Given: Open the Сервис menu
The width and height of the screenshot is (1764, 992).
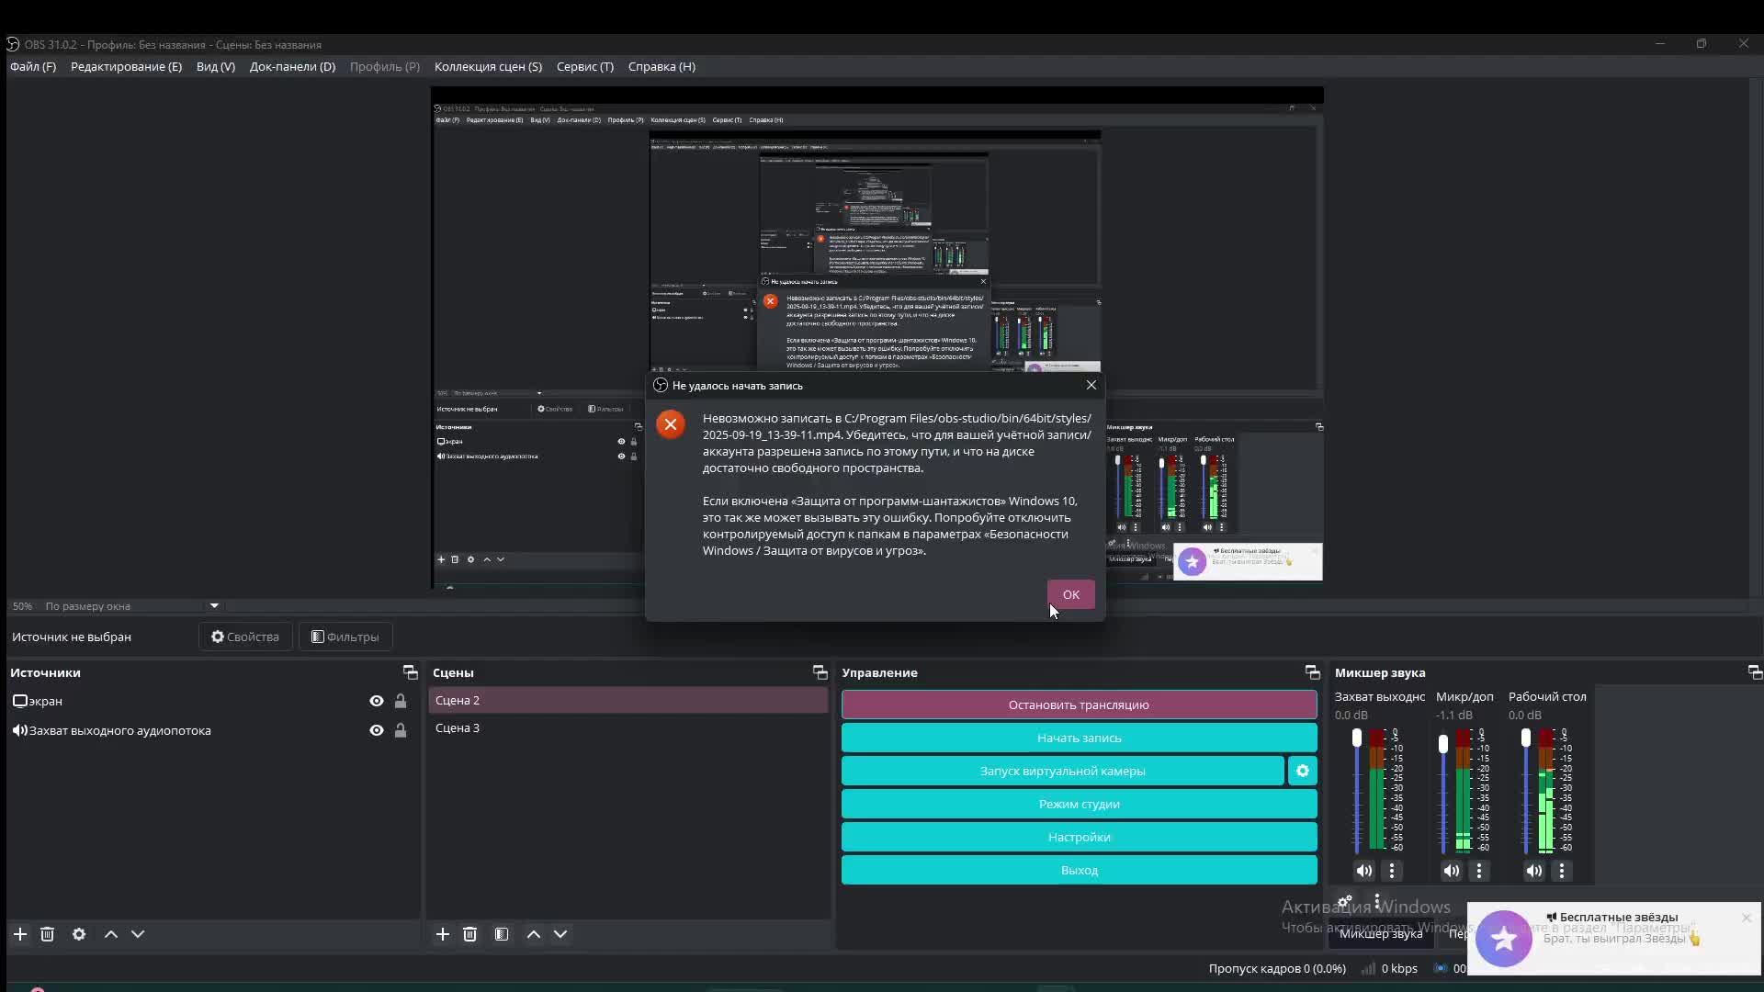Looking at the screenshot, I should pyautogui.click(x=584, y=66).
